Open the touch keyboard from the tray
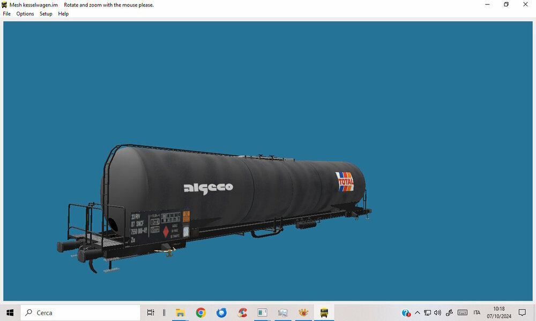 tap(463, 312)
